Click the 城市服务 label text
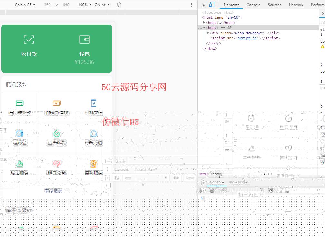 pos(19,173)
